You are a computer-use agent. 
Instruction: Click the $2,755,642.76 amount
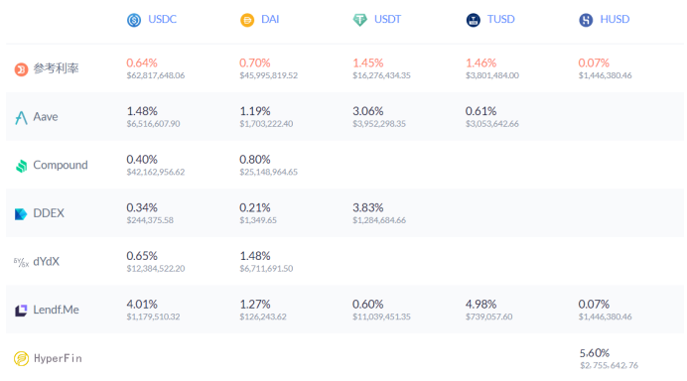point(609,365)
